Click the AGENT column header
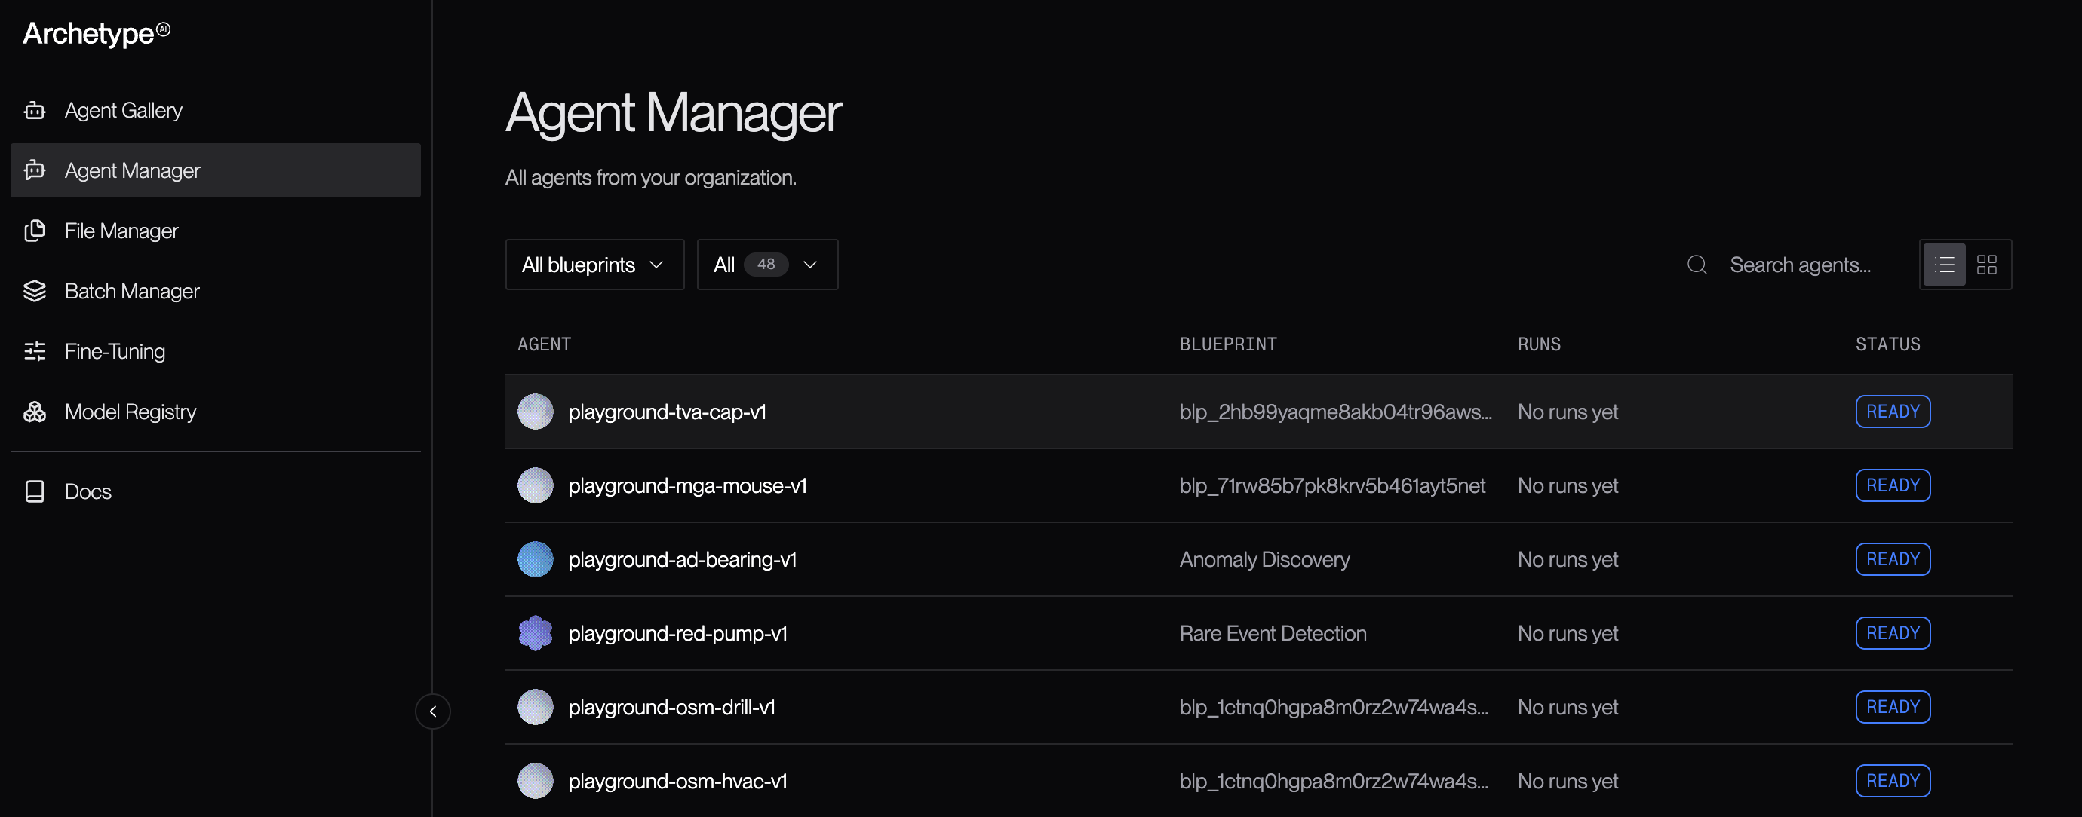The width and height of the screenshot is (2082, 817). click(544, 344)
